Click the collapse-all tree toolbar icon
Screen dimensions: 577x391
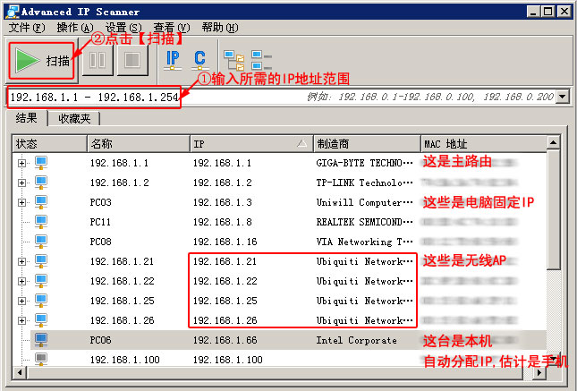coord(261,60)
